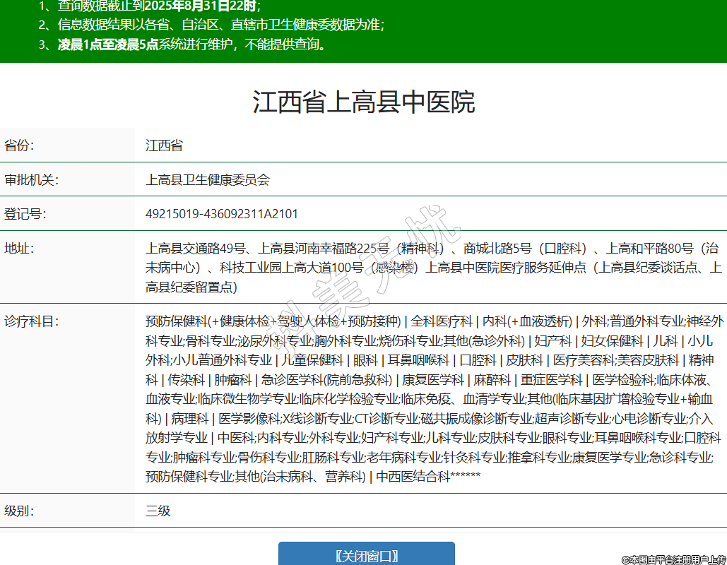Click the 级别 row label
Image resolution: width=727 pixels, height=565 pixels.
(x=20, y=511)
